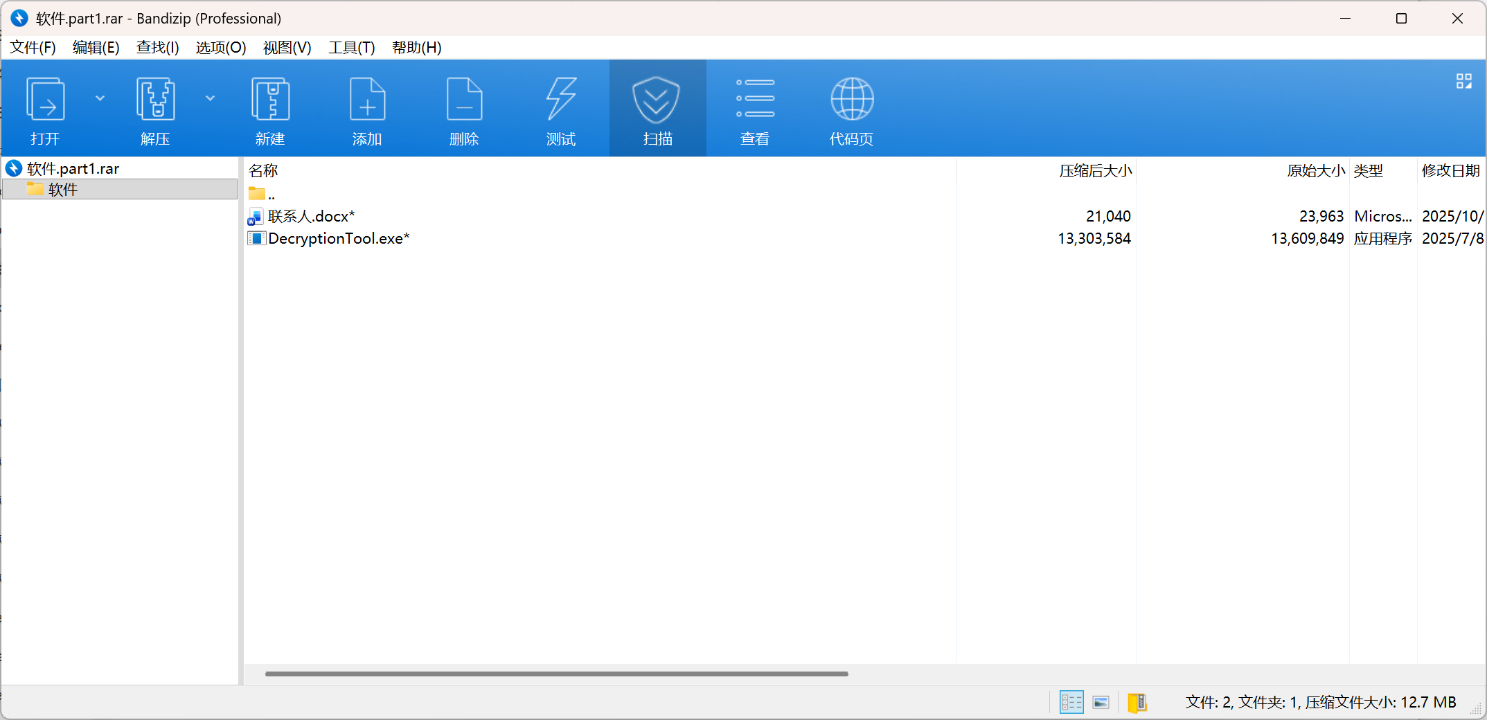Viewport: 1487px width, 720px height.
Task: Open the 帮助(H) menu
Action: click(x=417, y=47)
